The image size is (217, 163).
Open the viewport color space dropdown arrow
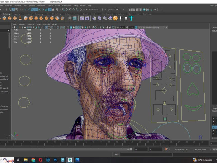point(166,27)
